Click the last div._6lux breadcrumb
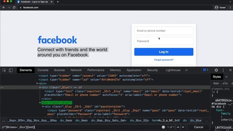233x131 pixels. [196, 120]
